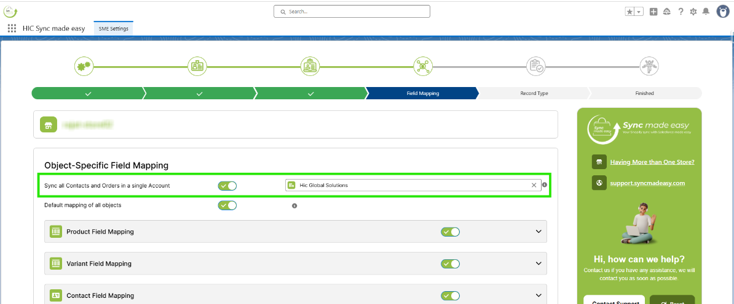Click the info icon beside Default mapping toggle
This screenshot has width=734, height=304.
tap(294, 205)
